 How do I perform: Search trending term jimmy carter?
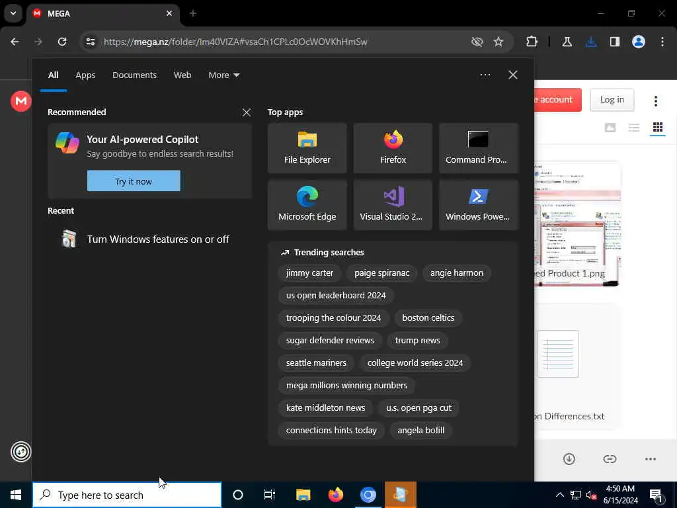point(309,273)
